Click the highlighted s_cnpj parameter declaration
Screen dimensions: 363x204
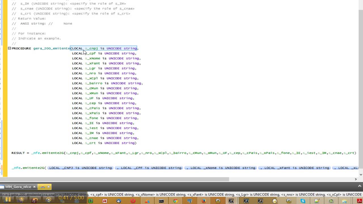click(x=104, y=48)
